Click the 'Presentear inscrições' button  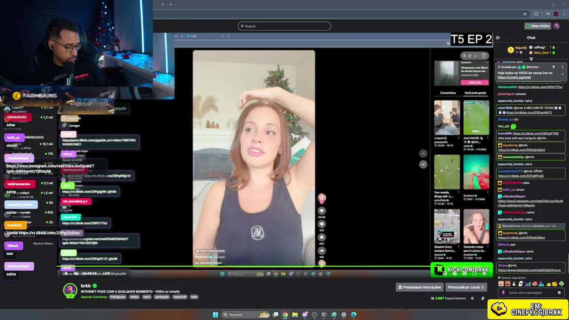pyautogui.click(x=420, y=287)
